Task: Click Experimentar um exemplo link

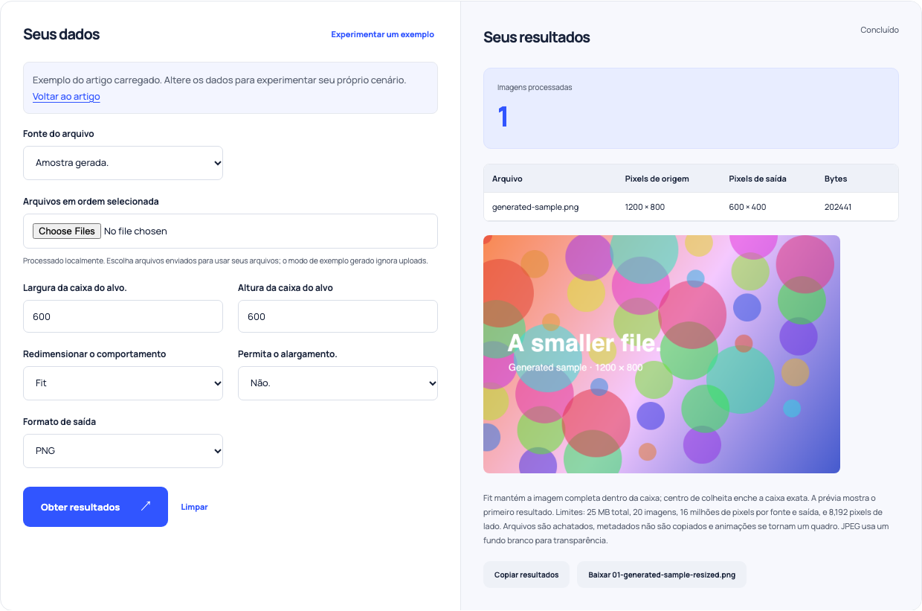Action: (382, 34)
